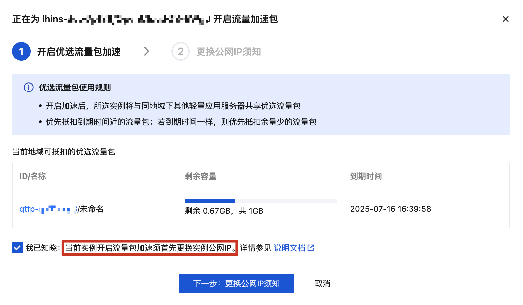Click 下一步：更换公网IP须知 button
Image resolution: width=523 pixels, height=305 pixels.
click(x=237, y=283)
